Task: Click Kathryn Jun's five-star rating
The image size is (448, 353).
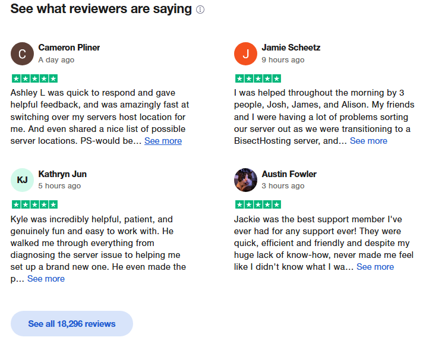Action: (x=34, y=204)
